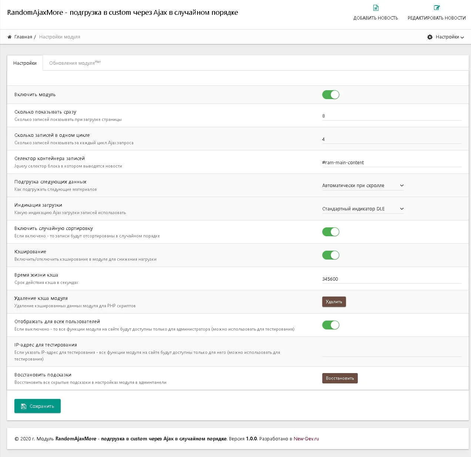Focus Сколько записей в одном цикле field
The height and width of the screenshot is (457, 471).
click(392, 139)
